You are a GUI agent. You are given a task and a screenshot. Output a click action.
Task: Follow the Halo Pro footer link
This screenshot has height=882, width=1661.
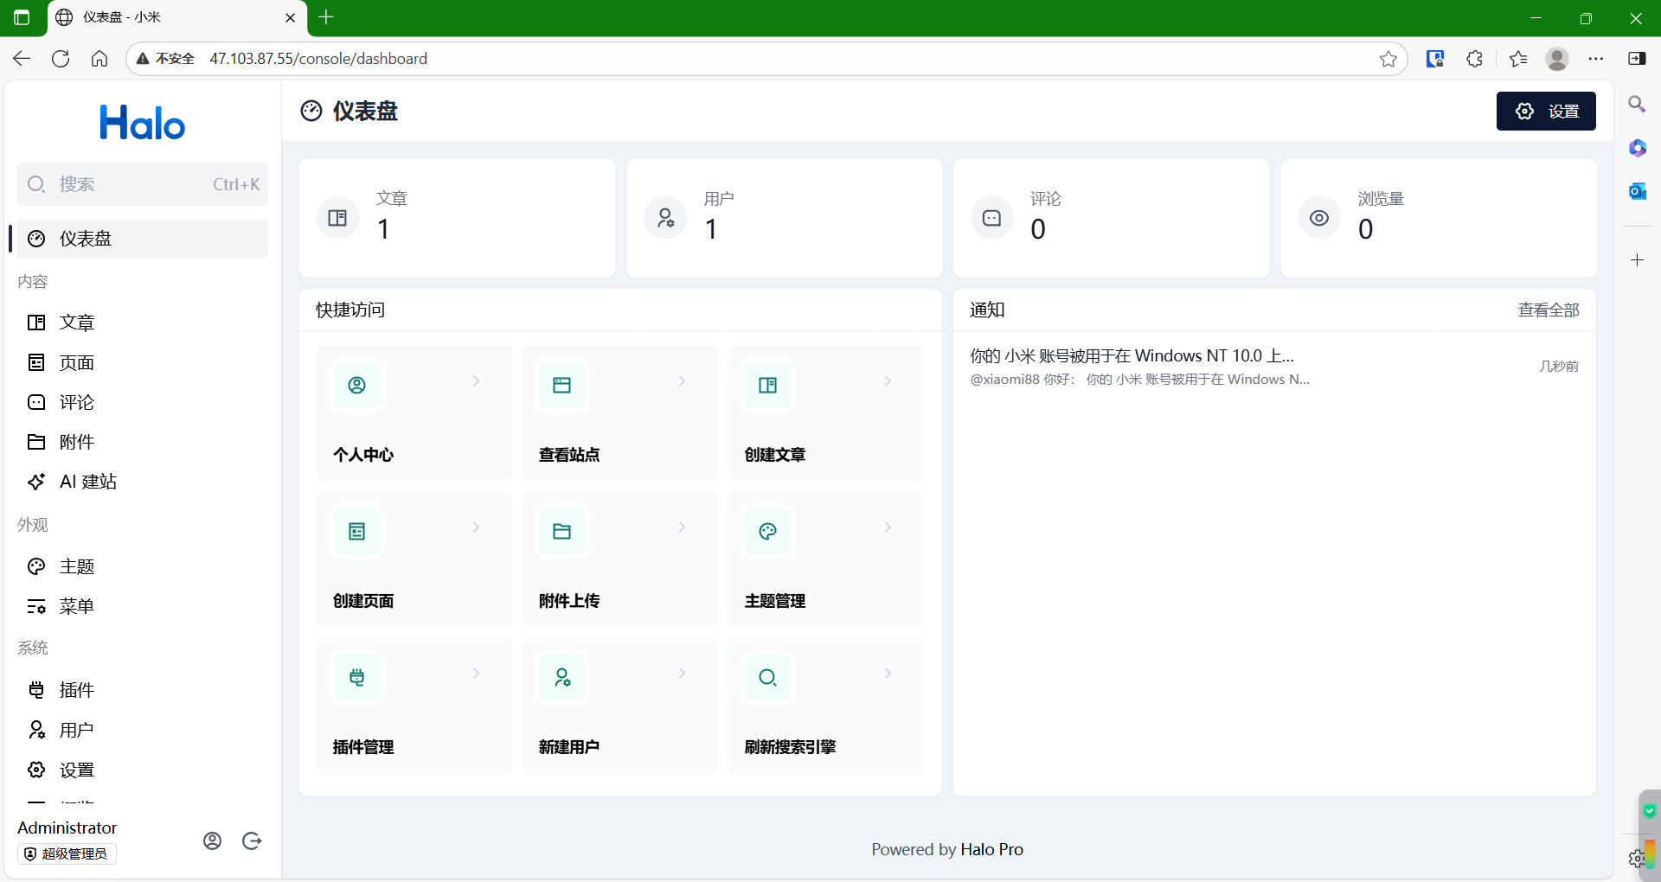tap(991, 849)
